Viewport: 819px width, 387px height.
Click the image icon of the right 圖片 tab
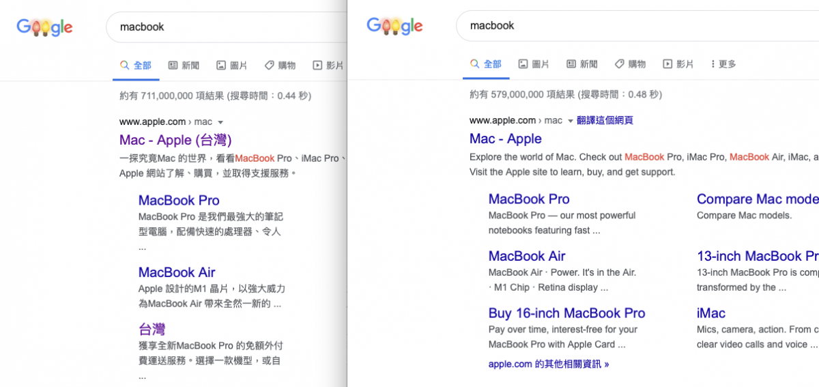[x=523, y=64]
